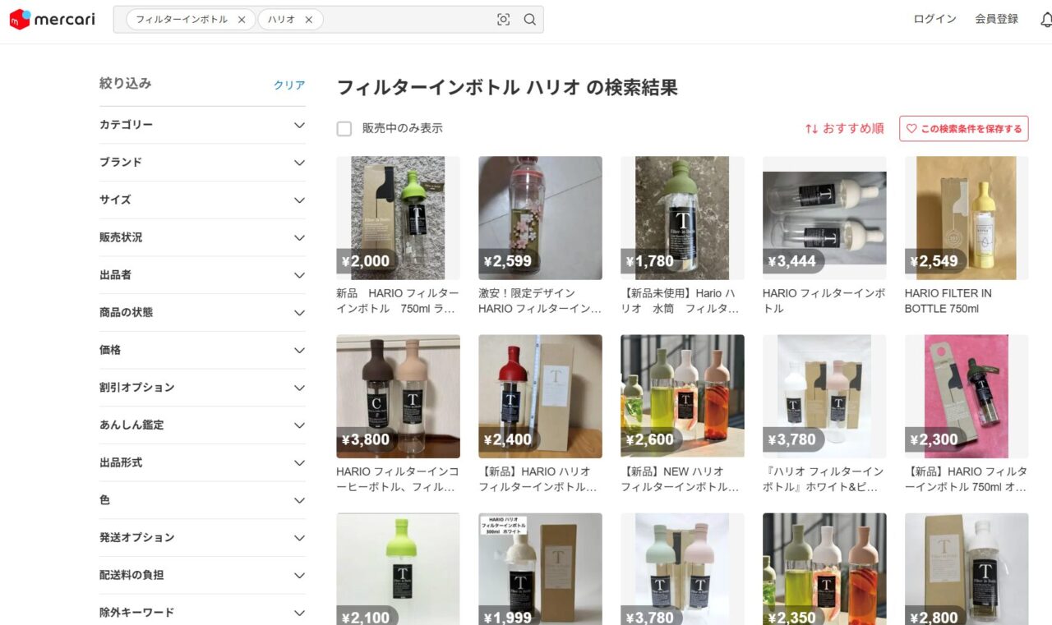1052x625 pixels.
Task: Expand the 割引オプション filter
Action: pos(202,388)
